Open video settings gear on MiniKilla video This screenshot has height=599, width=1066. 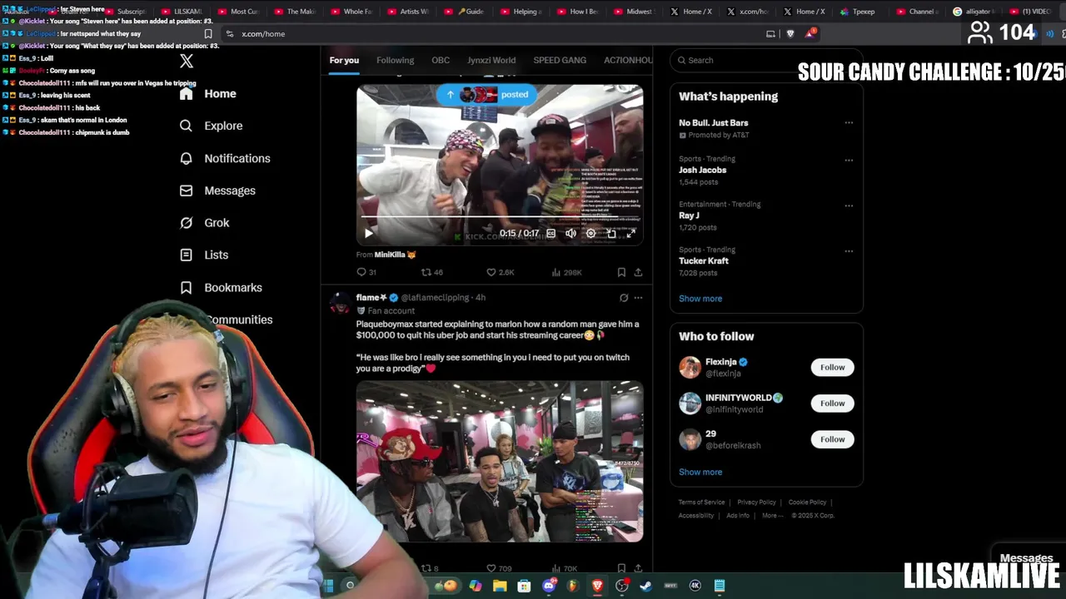click(590, 234)
